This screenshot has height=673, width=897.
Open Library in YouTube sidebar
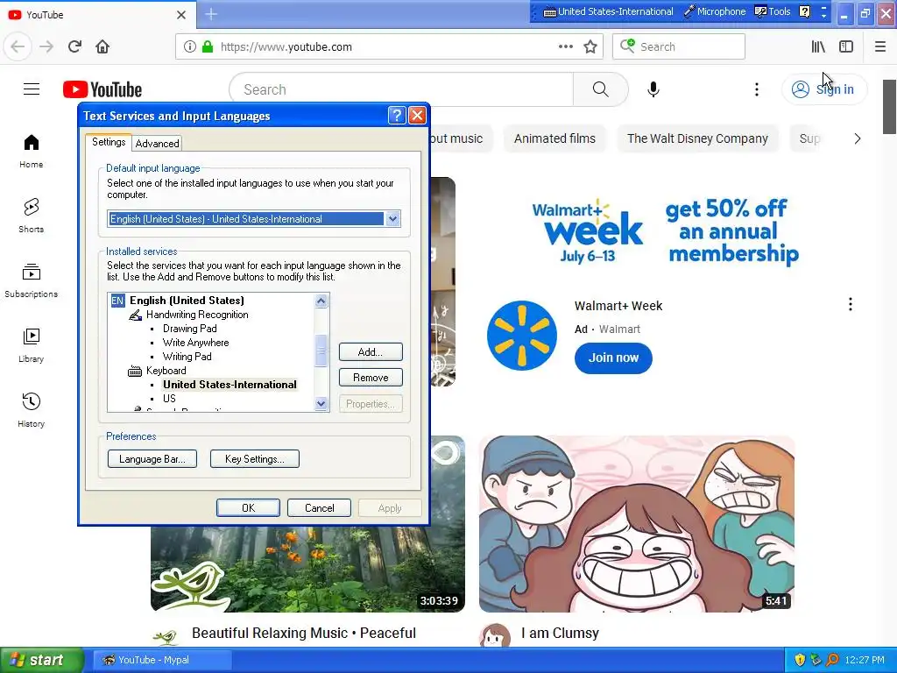pos(31,345)
